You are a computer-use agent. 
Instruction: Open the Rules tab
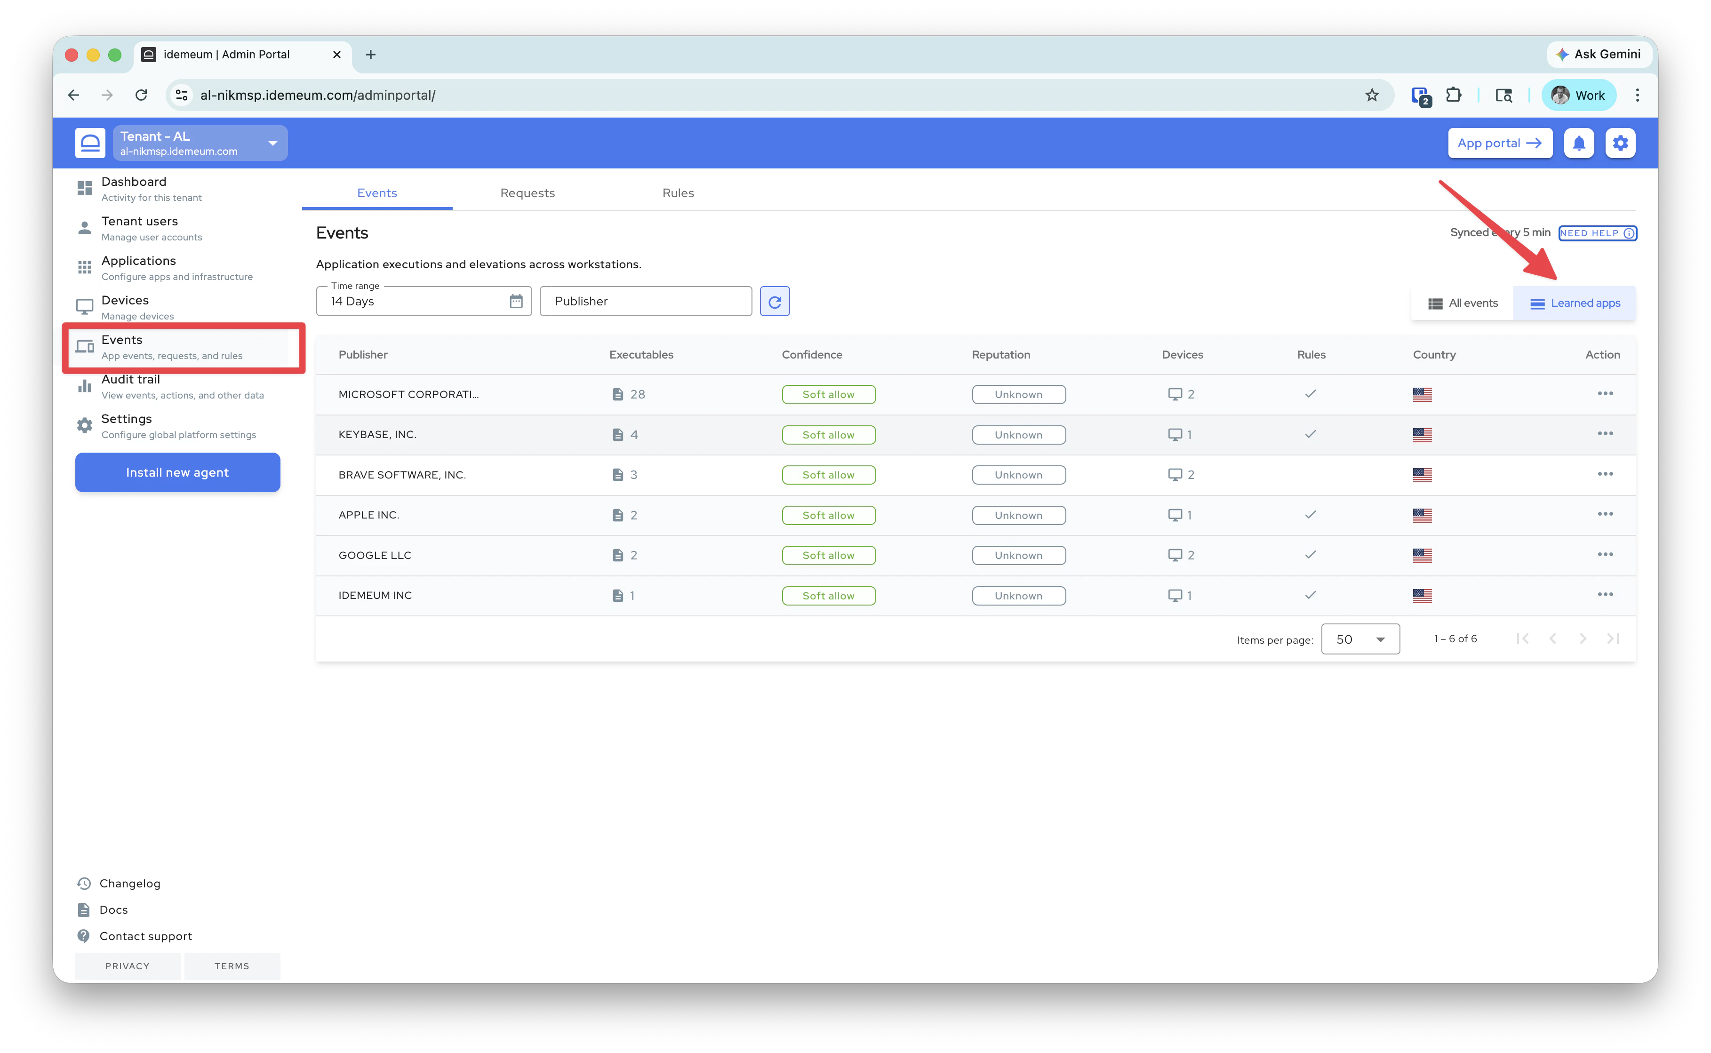coord(678,193)
